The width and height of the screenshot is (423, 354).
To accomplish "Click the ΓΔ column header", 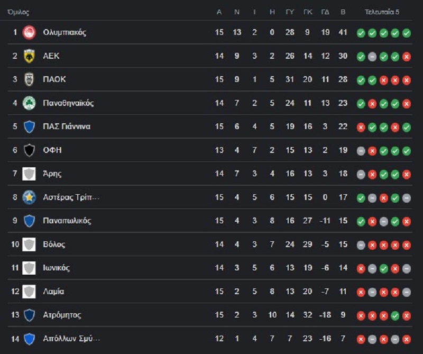I will [x=325, y=12].
